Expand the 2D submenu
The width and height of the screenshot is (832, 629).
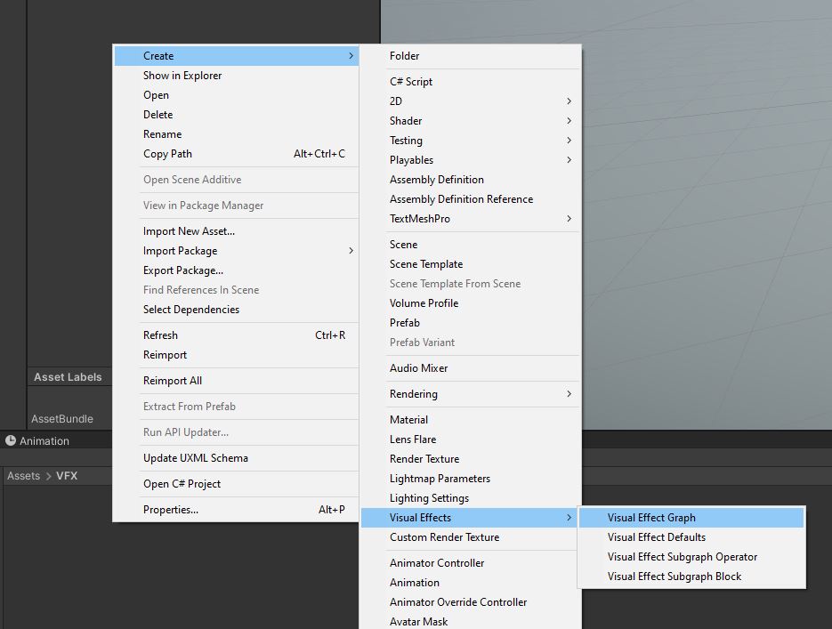395,101
